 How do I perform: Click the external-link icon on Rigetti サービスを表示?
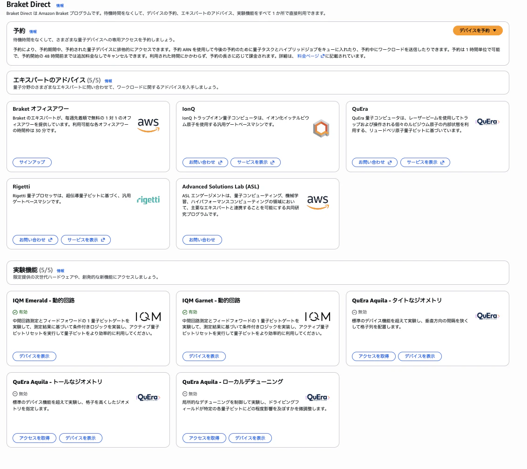(x=103, y=240)
